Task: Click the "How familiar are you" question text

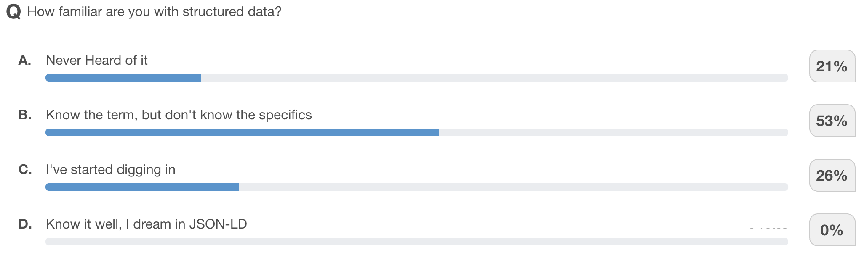Action: 154,12
